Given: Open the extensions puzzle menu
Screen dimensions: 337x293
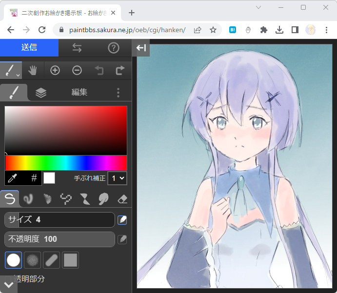Looking at the screenshot, I should (x=264, y=30).
